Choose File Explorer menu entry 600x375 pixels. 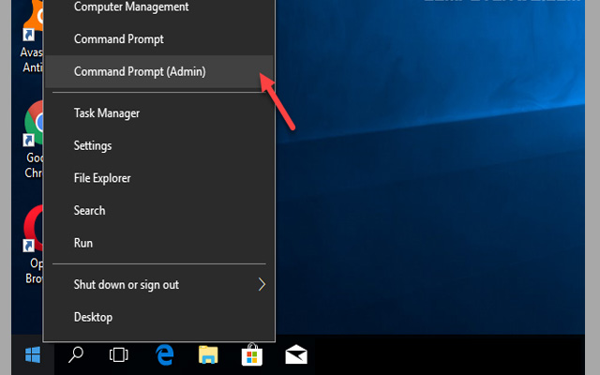pyautogui.click(x=102, y=178)
